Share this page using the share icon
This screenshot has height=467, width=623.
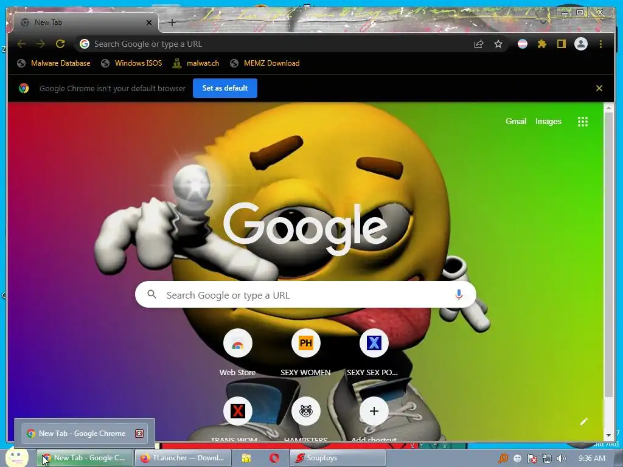point(479,44)
